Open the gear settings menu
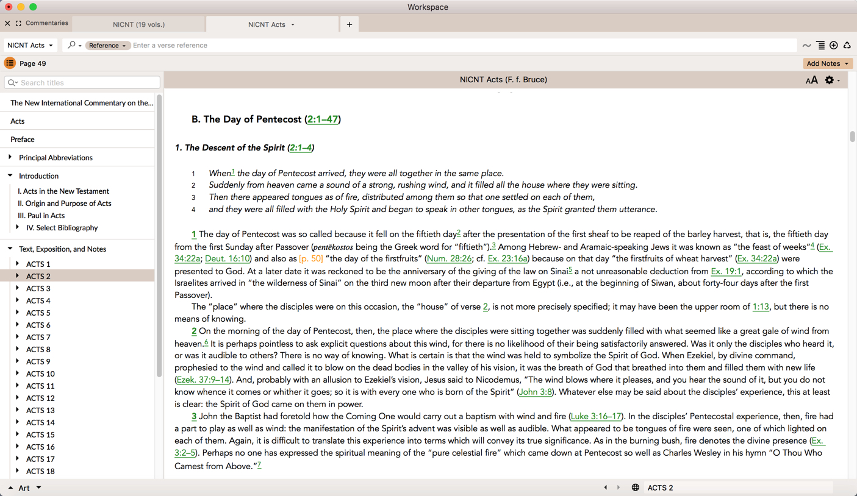 click(x=829, y=80)
